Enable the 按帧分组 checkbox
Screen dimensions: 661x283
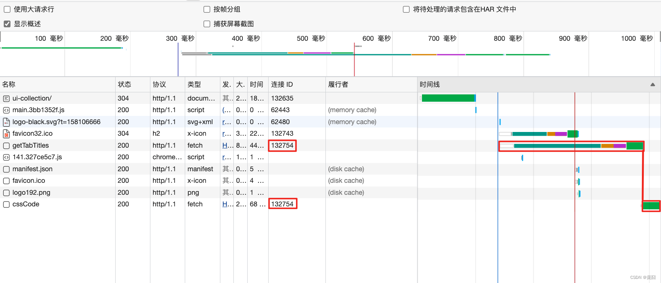[207, 9]
